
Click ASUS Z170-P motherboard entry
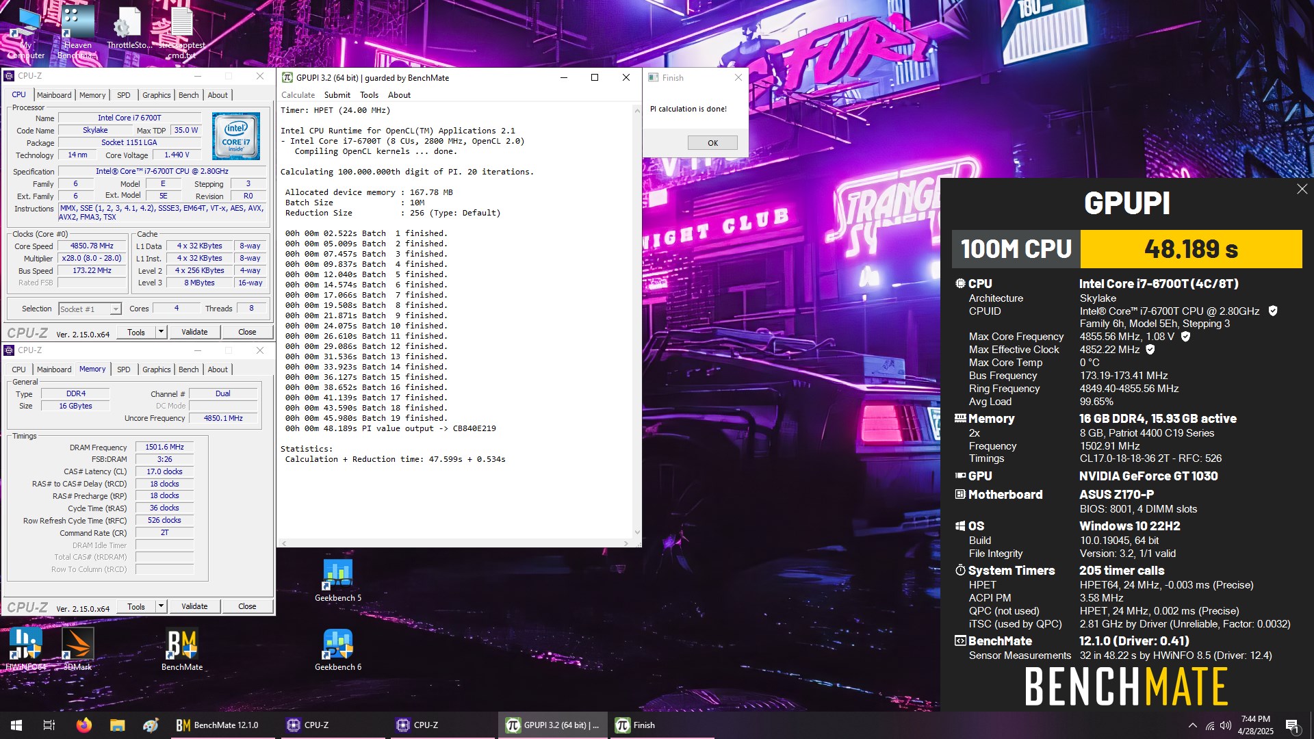point(1116,495)
